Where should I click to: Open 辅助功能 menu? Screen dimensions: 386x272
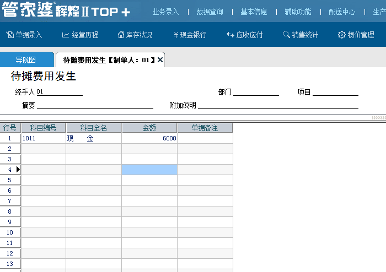pos(298,12)
